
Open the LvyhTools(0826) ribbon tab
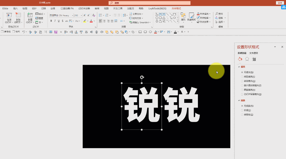157,8
